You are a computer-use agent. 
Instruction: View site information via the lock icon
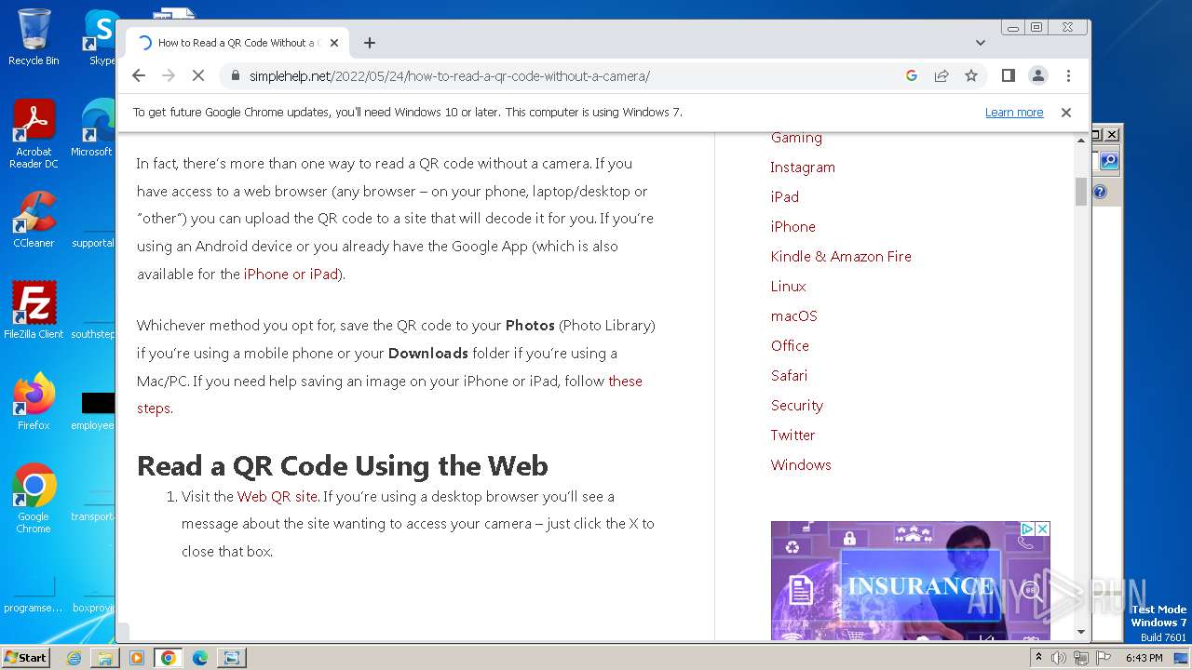pyautogui.click(x=236, y=76)
